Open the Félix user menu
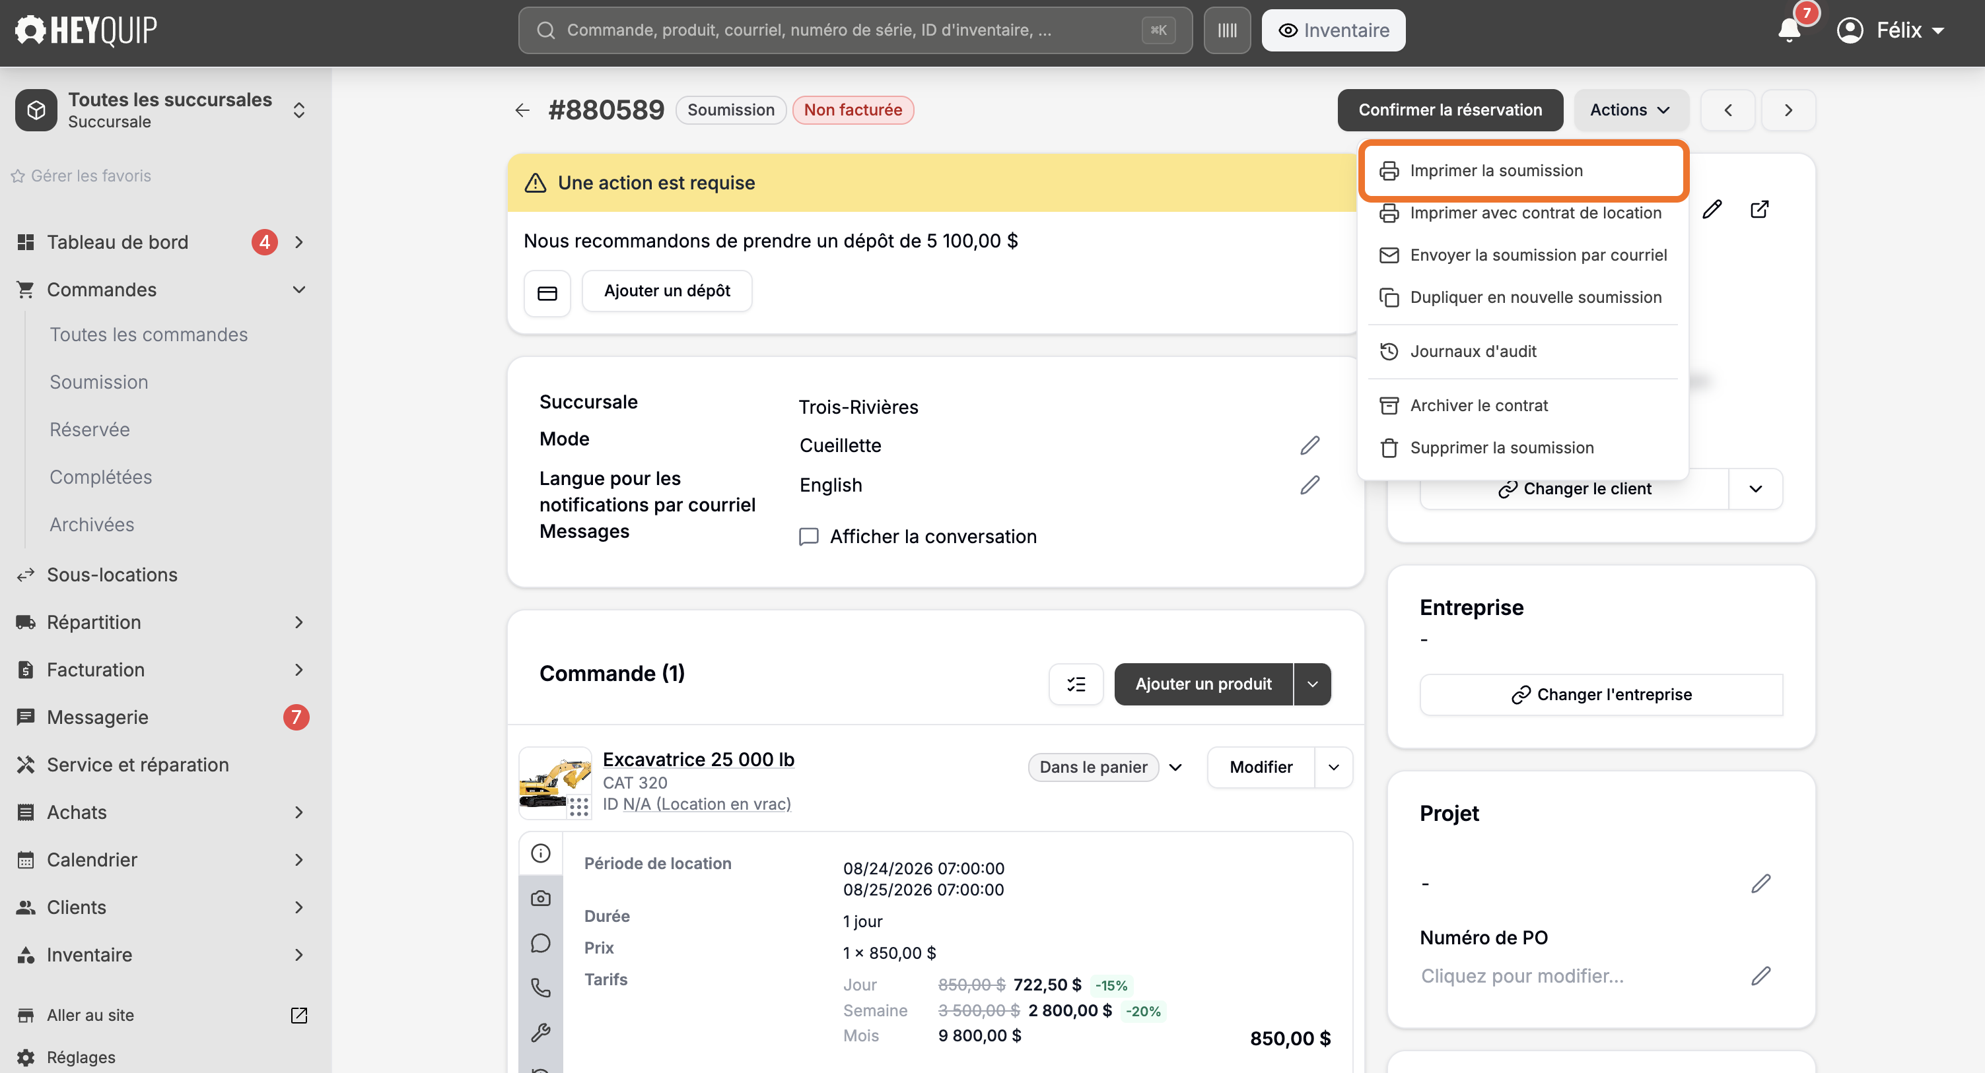 pos(1890,30)
